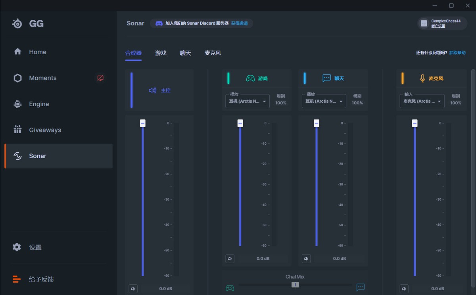The height and width of the screenshot is (295, 476).
Task: Open 设置 settings gear in sidebar
Action: (17, 247)
